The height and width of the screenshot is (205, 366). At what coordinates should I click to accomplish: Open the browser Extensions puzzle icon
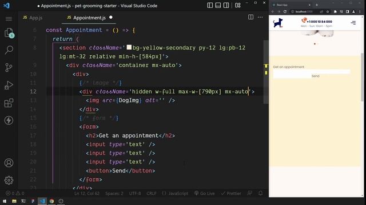(335, 11)
